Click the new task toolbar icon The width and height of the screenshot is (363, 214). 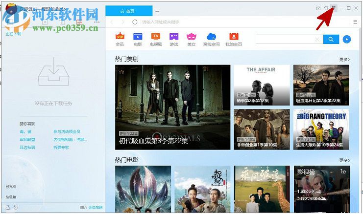10,22
